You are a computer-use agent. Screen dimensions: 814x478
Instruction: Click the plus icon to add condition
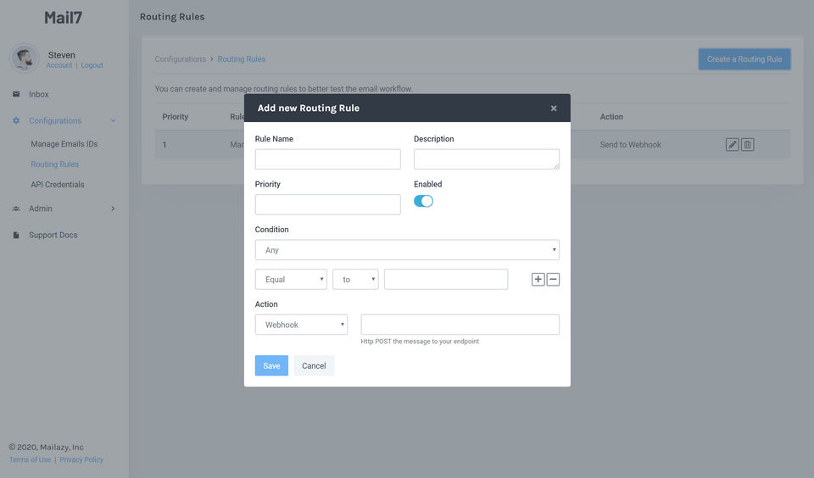coord(538,280)
